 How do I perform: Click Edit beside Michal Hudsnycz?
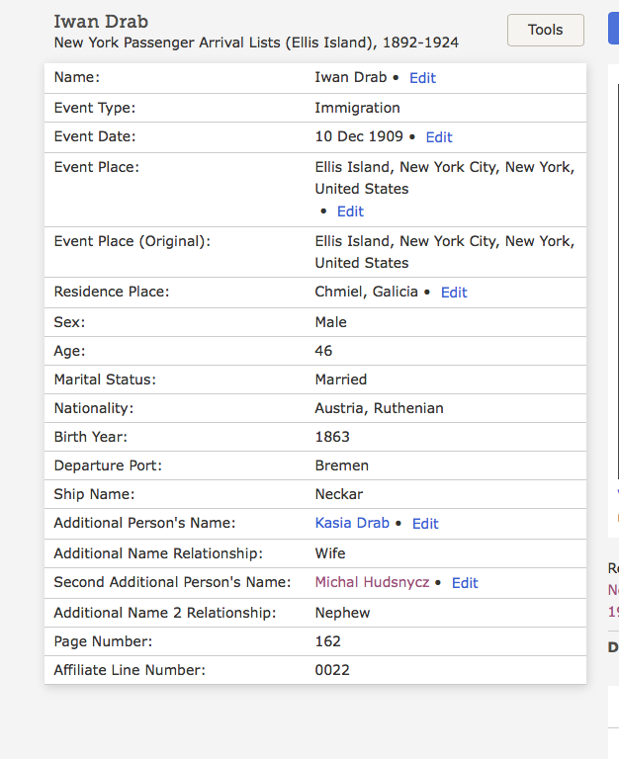(x=465, y=583)
